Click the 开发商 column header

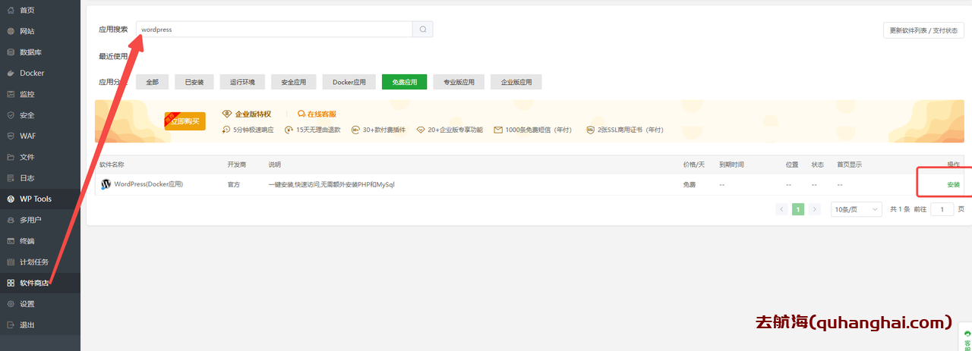237,165
